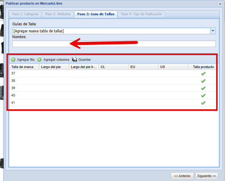Screen dimensions: 225x181
Task: Select Paso 3: Guia de Tallas tab
Action: (x=96, y=14)
